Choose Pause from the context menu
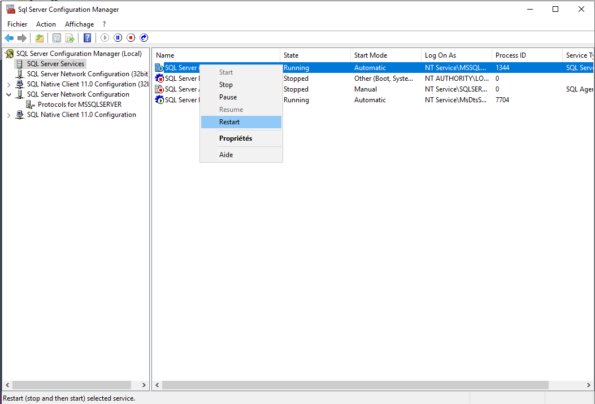 point(228,97)
